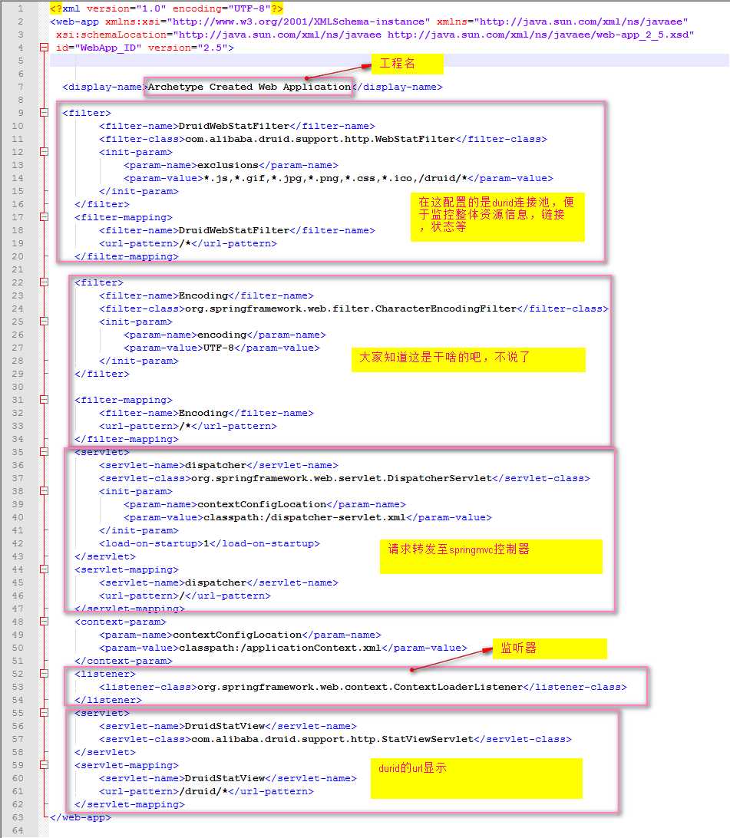Collapse init-param fold marker at line 38
Image resolution: width=730 pixels, height=838 pixels.
coord(44,490)
